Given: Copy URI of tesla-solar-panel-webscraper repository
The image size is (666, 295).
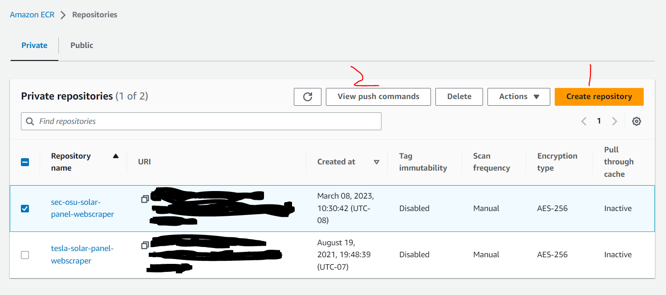Looking at the screenshot, I should pyautogui.click(x=145, y=245).
